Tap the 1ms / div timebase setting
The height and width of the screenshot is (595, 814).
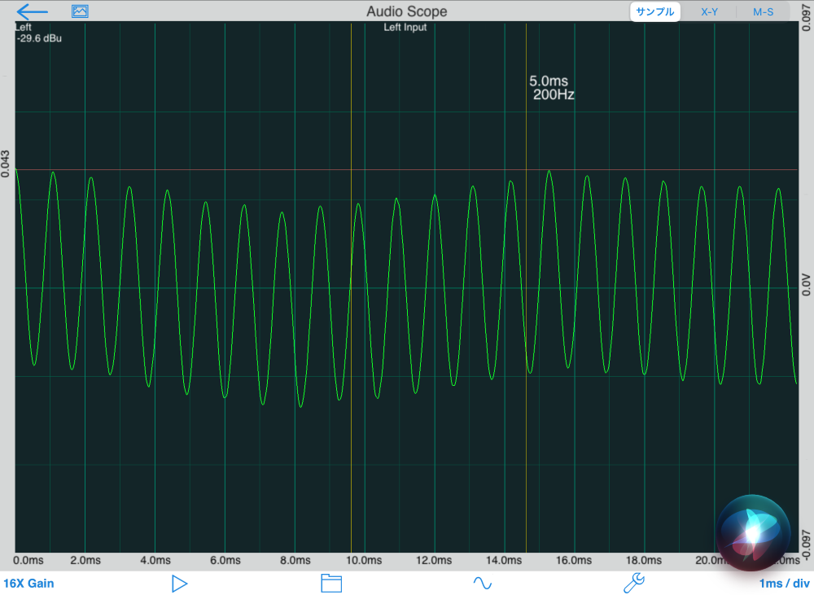[x=784, y=584]
